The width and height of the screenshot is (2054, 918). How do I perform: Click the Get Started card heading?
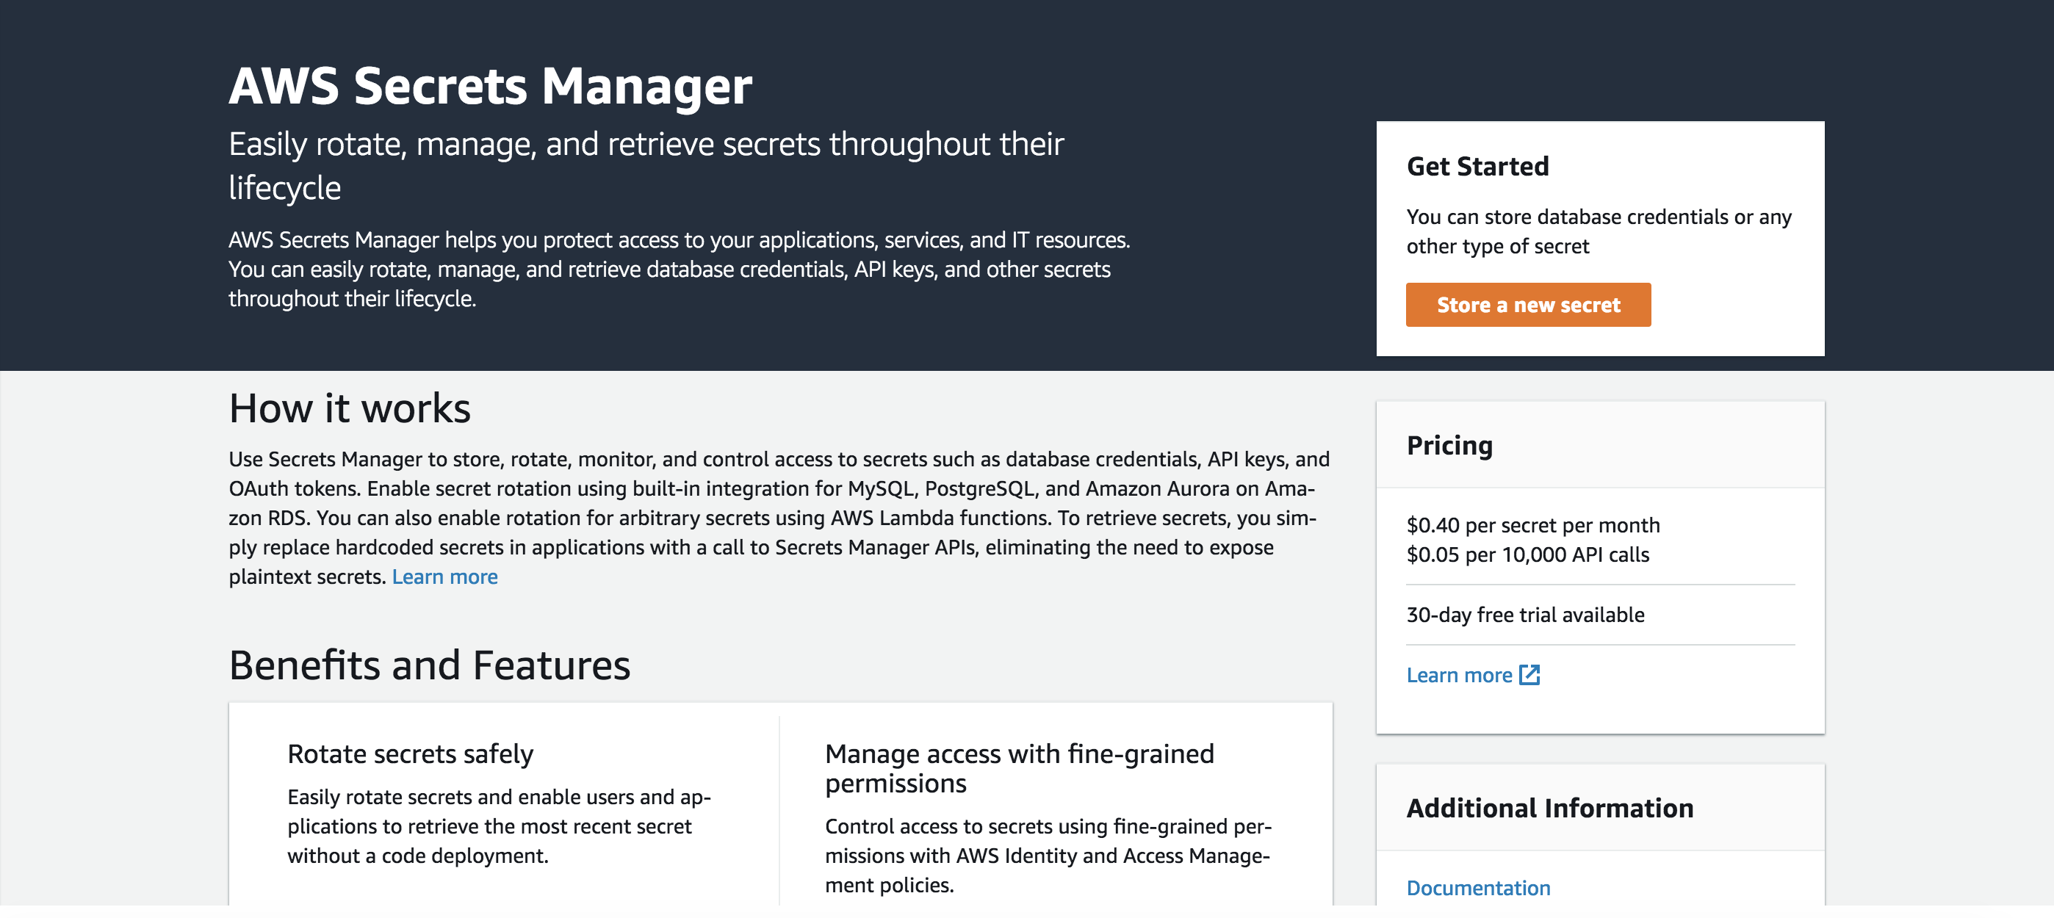point(1477,166)
